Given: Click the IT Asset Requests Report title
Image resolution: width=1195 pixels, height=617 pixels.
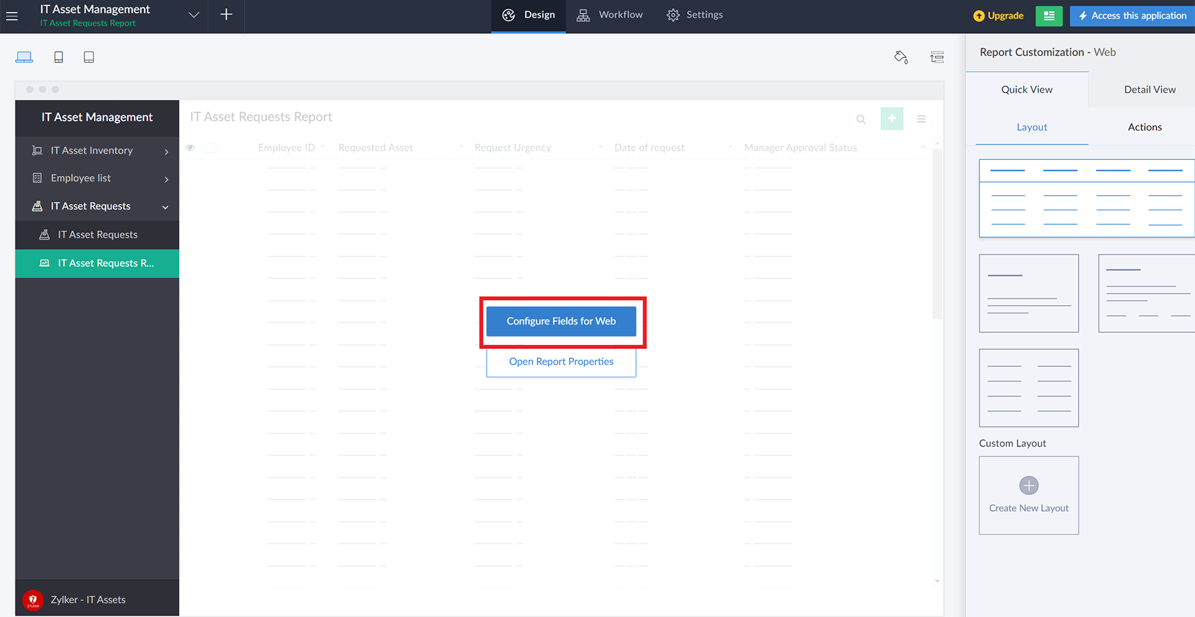Looking at the screenshot, I should tap(261, 117).
